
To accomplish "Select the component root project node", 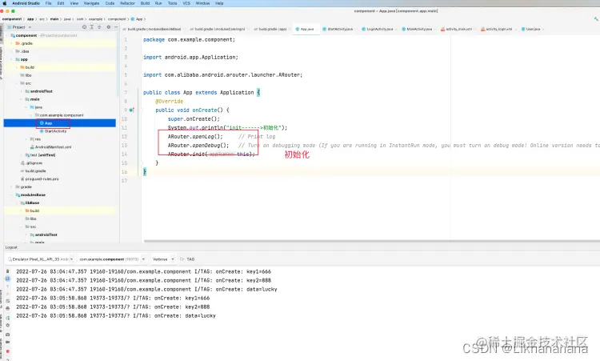I will click(x=26, y=35).
